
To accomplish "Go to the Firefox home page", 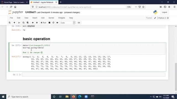I will 15,7.
